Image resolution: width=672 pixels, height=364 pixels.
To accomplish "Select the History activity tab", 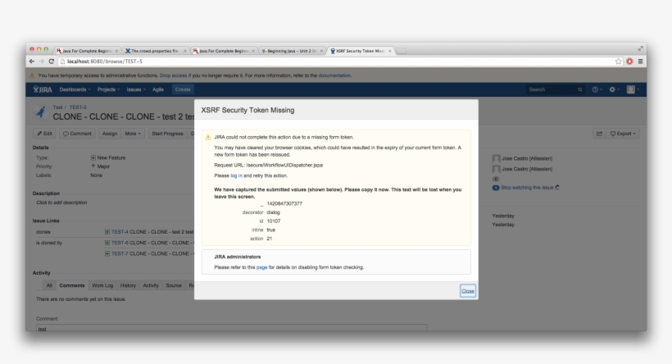I will pos(128,285).
